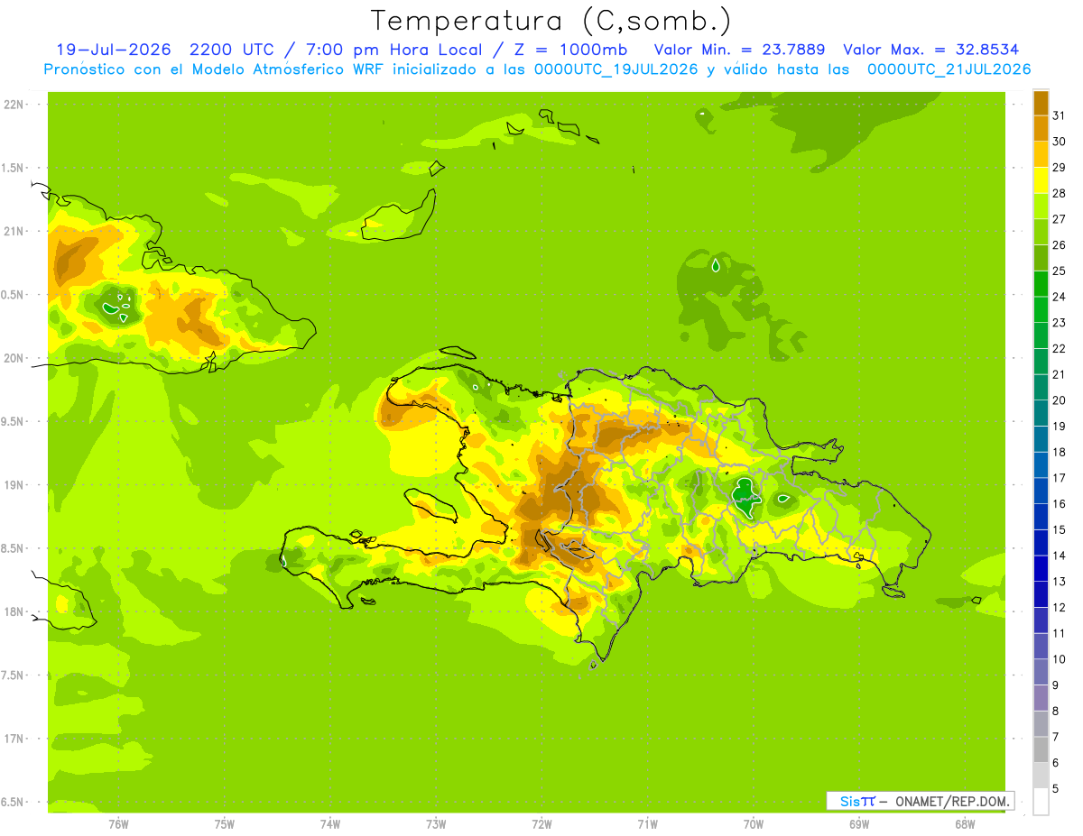Click the "21N" latitude axis label
This screenshot has width=1083, height=836.
click(x=14, y=232)
